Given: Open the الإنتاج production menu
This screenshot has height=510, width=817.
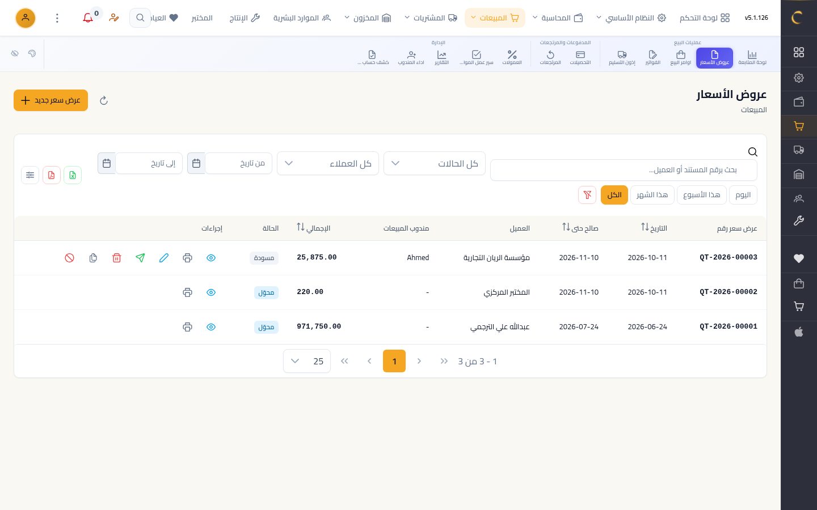Looking at the screenshot, I should (x=245, y=18).
